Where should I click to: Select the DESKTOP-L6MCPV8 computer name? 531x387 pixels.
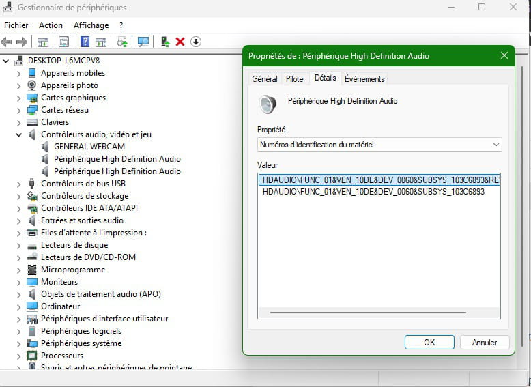(64, 61)
